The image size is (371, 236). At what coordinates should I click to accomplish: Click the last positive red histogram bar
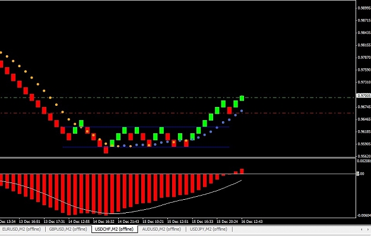click(242, 171)
